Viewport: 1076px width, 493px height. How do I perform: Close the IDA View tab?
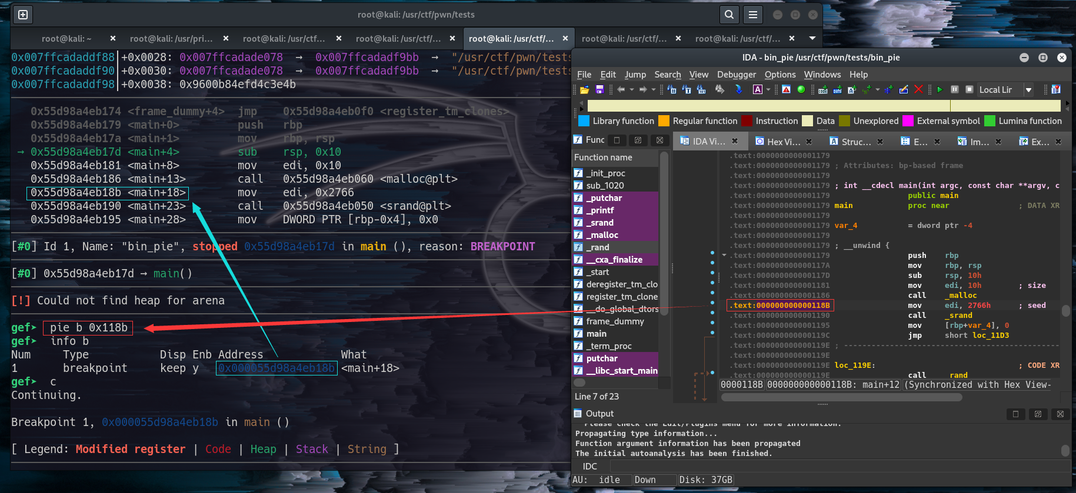tap(735, 141)
